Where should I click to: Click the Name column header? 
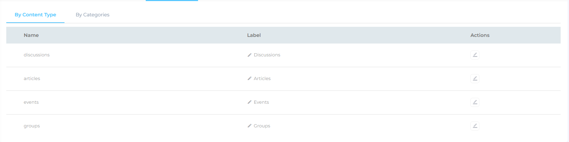31,35
